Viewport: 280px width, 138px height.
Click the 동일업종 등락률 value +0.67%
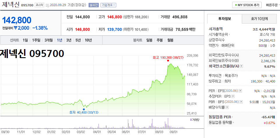(269, 123)
